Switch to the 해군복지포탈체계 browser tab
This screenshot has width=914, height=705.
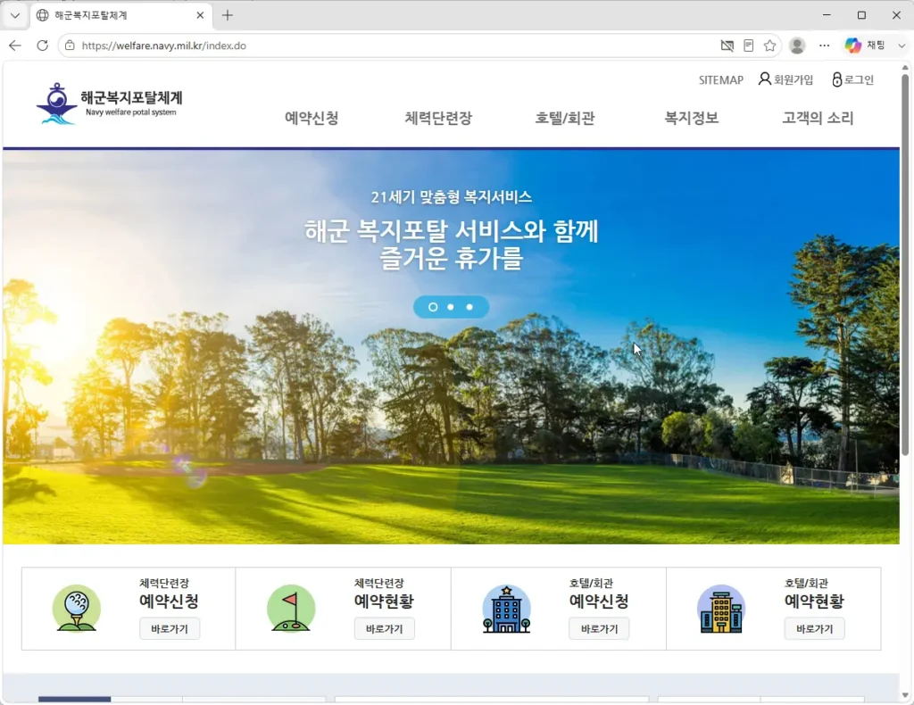pyautogui.click(x=120, y=15)
